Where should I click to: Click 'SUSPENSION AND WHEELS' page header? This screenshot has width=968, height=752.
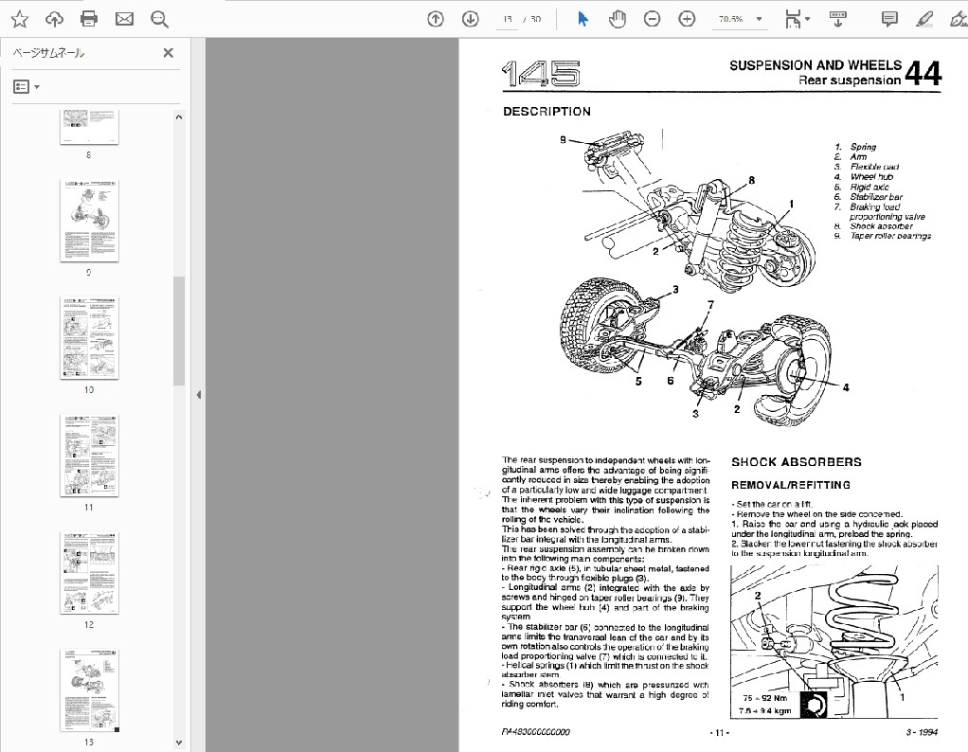[816, 65]
